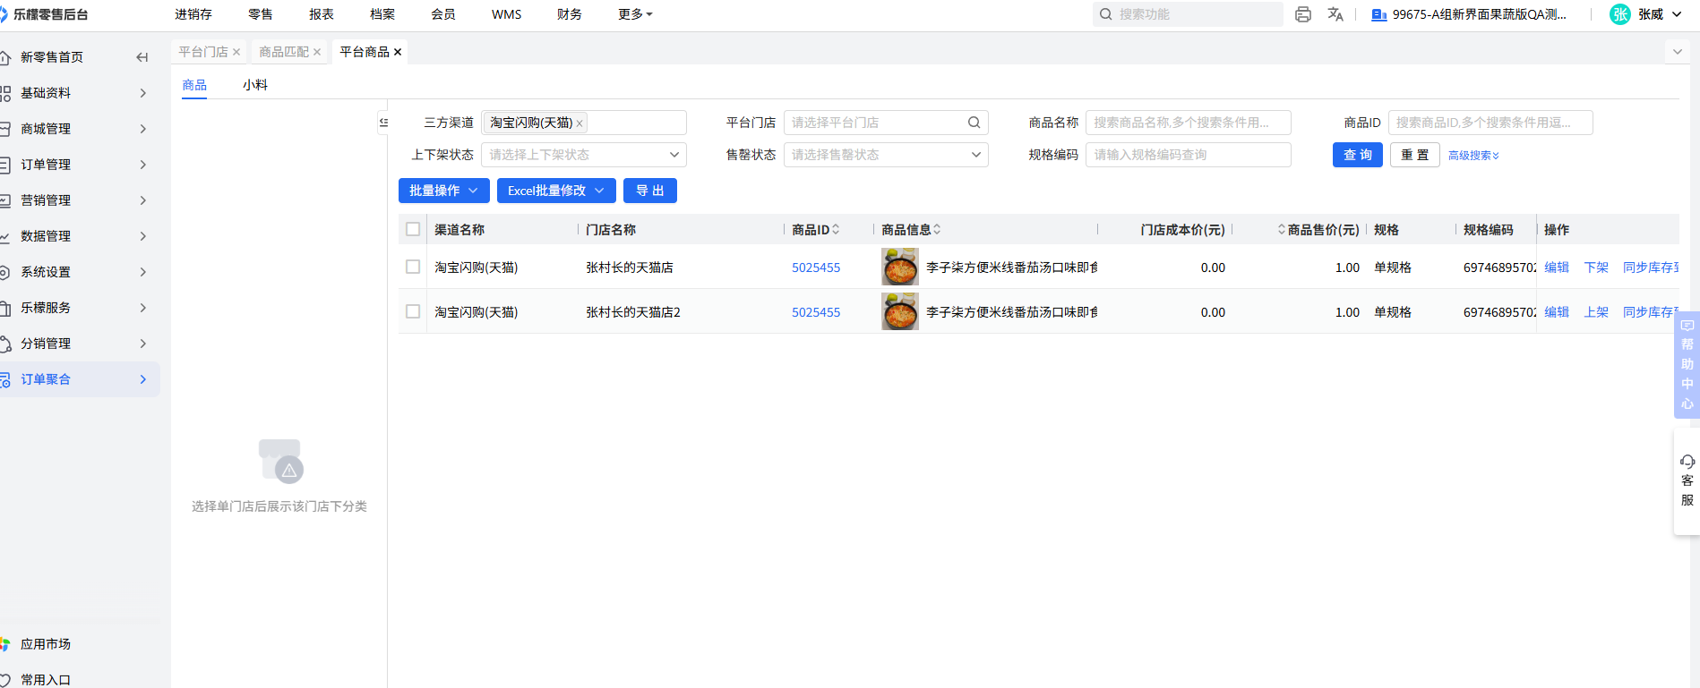Click the 重置 reset button
This screenshot has width=1700, height=688.
point(1415,155)
